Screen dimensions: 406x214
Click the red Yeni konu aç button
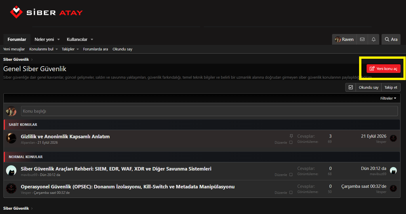(383, 69)
